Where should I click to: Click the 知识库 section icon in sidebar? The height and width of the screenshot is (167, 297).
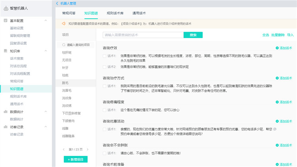point(6,51)
